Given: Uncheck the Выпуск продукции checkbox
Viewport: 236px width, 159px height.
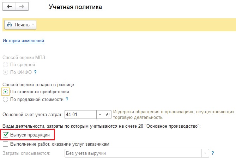Looking at the screenshot, I should tap(6, 134).
